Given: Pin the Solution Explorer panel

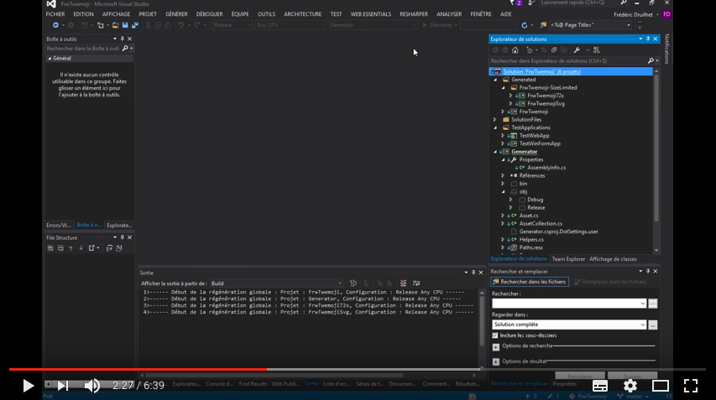Looking at the screenshot, I should [x=647, y=39].
